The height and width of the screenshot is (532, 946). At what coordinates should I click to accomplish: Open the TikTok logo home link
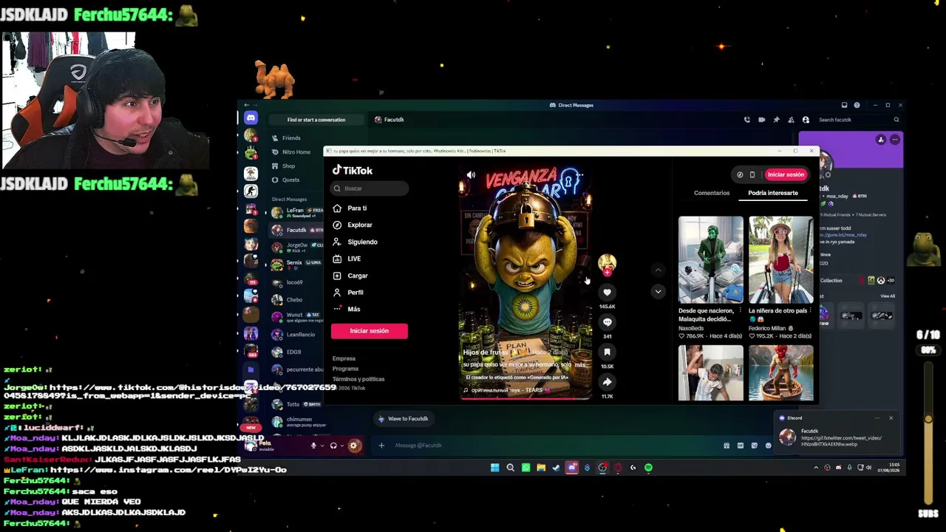[x=353, y=170]
